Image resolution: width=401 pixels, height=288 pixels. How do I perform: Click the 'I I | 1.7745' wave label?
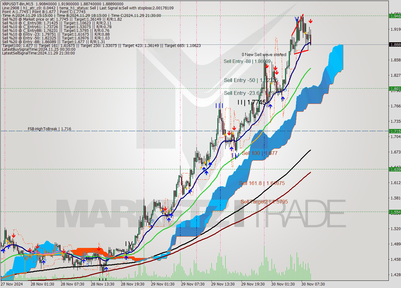coord(252,102)
